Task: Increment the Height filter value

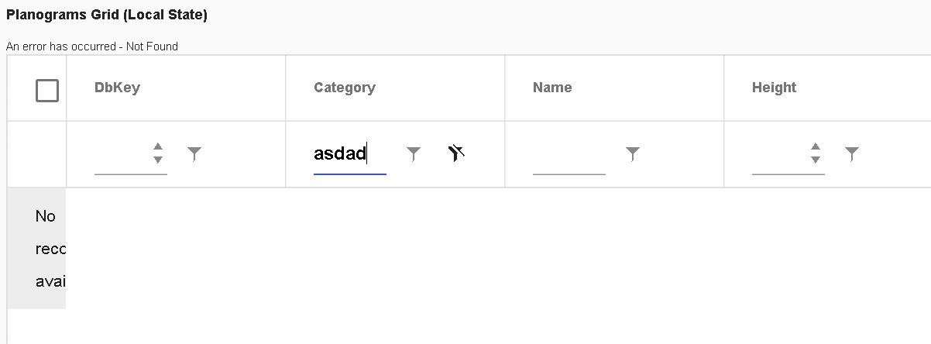Action: (816, 146)
